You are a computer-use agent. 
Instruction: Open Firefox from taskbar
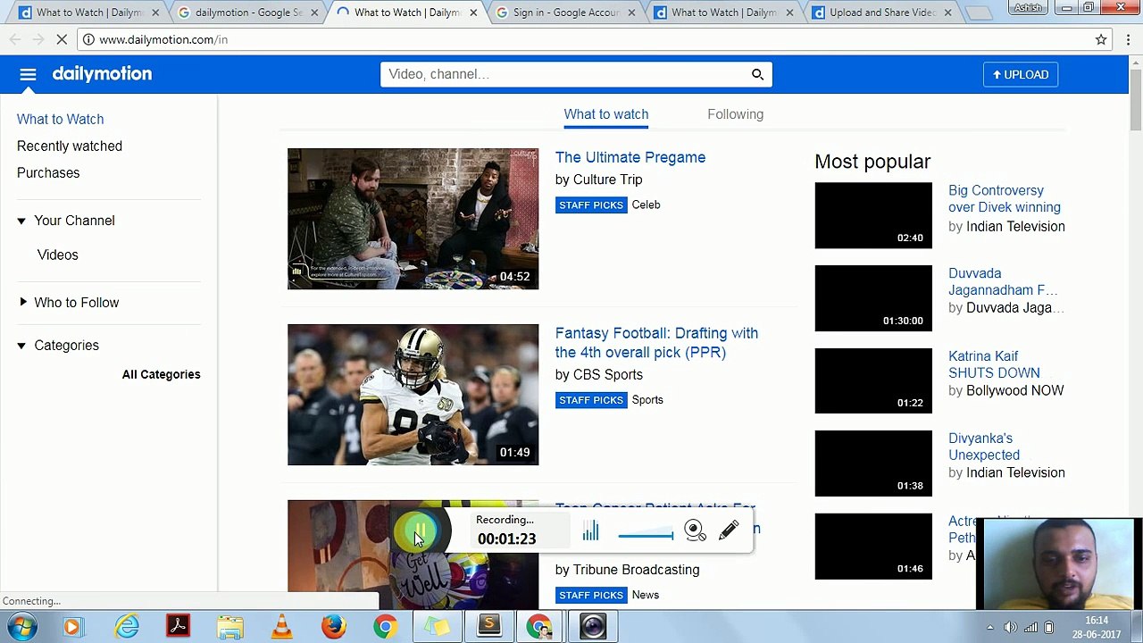pyautogui.click(x=334, y=627)
